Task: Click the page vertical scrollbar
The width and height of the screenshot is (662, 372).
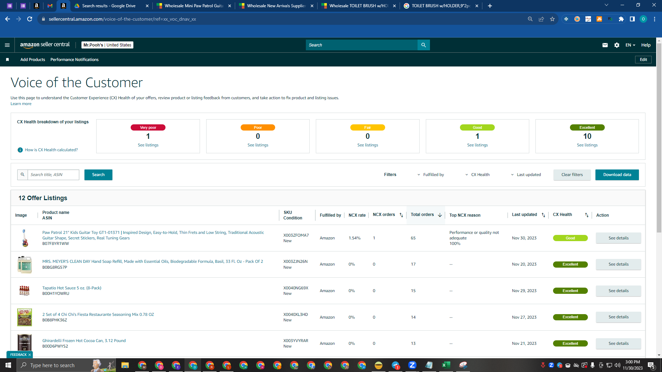Action: tap(659, 138)
